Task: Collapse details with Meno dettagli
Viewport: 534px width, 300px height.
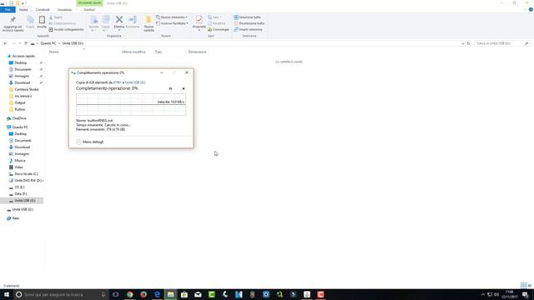Action: (x=90, y=142)
